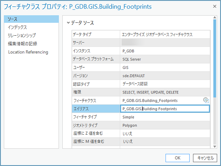Image resolution: width=221 pixels, height=166 pixels.
Task: Click the キャンセル button
Action: pyautogui.click(x=205, y=158)
